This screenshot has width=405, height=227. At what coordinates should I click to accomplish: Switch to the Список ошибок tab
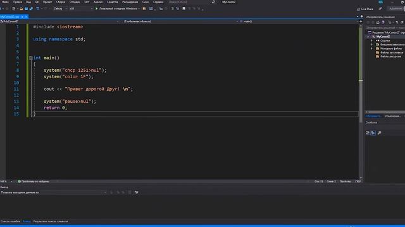pyautogui.click(x=10, y=221)
